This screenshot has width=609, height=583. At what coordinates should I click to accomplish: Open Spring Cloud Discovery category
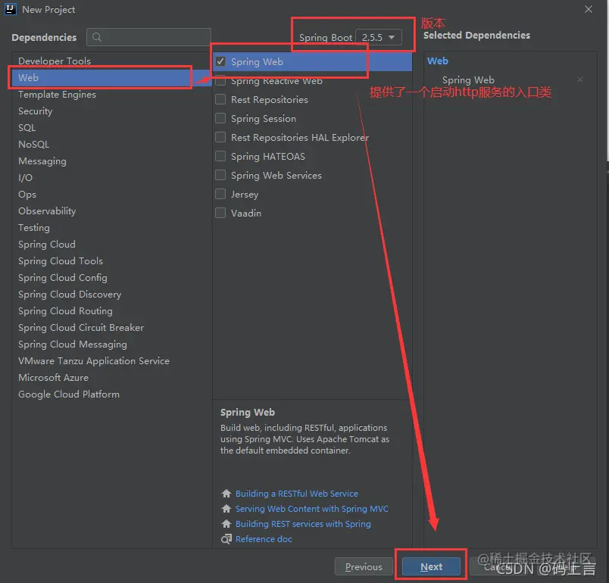pyautogui.click(x=111, y=295)
